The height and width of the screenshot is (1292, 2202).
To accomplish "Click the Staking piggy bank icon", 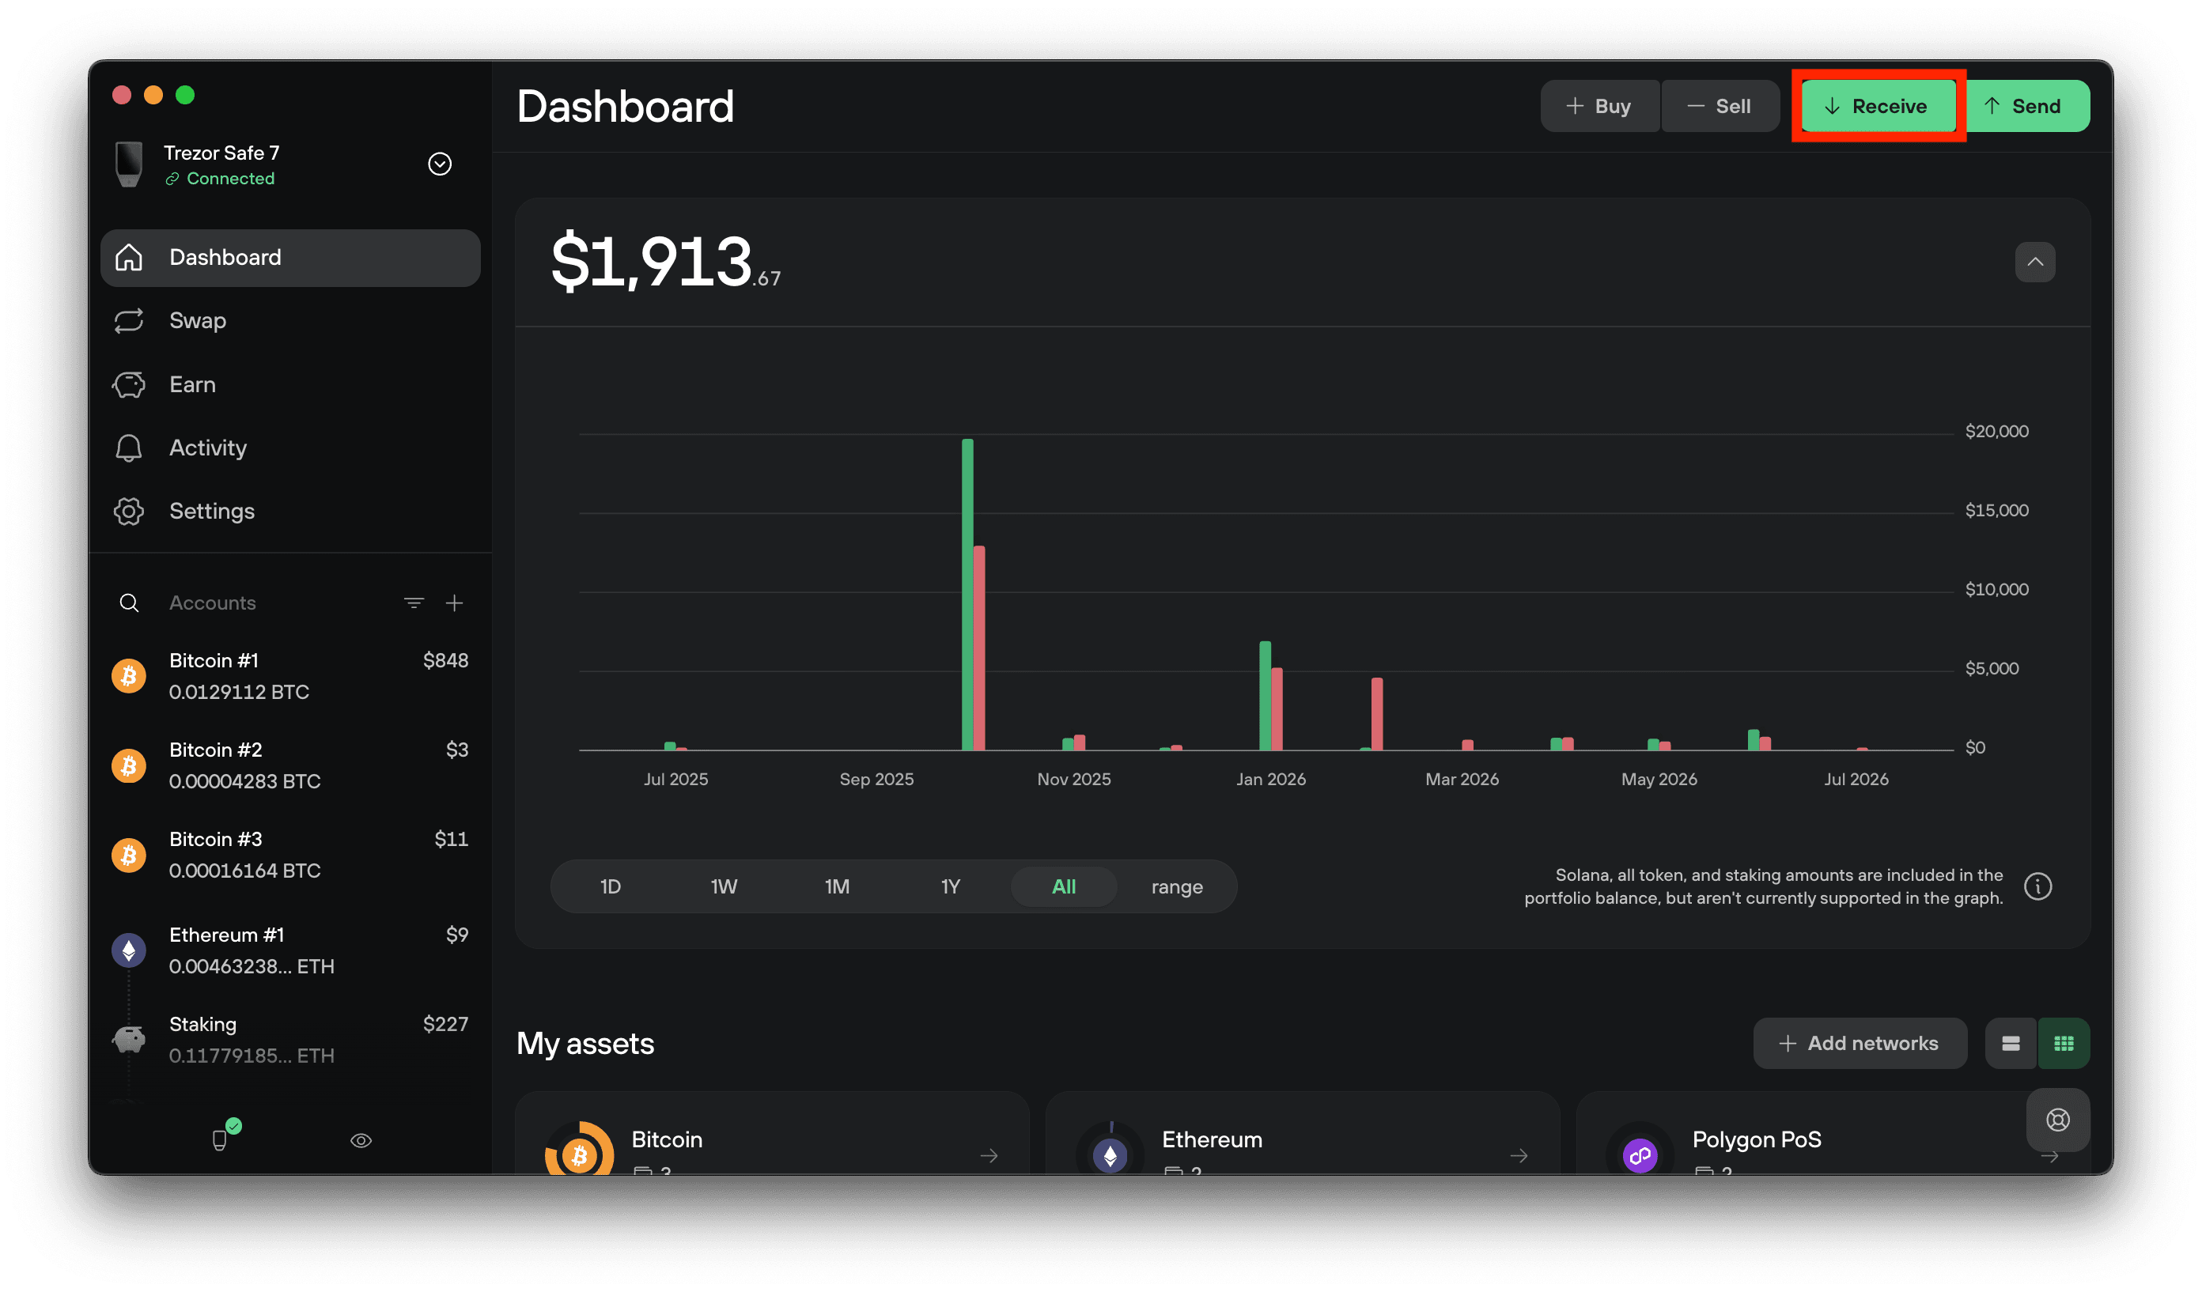I will click(x=128, y=1040).
